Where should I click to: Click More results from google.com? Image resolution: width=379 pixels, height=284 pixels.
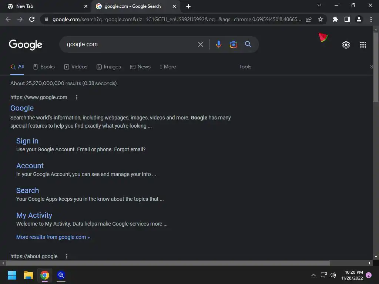point(53,237)
